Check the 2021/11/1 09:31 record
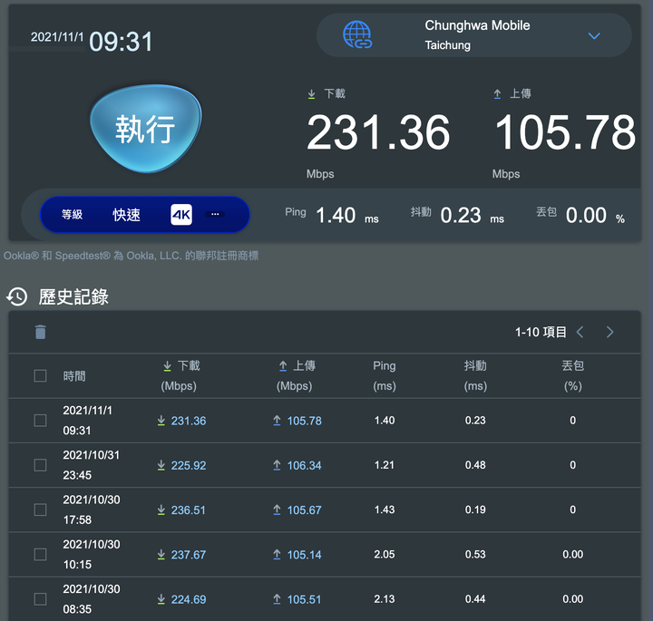The image size is (653, 621). pos(40,421)
